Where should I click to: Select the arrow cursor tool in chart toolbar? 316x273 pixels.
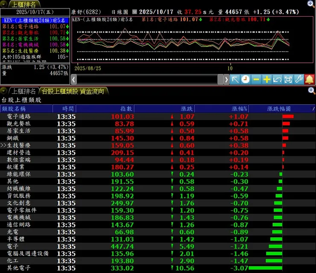tap(235, 79)
